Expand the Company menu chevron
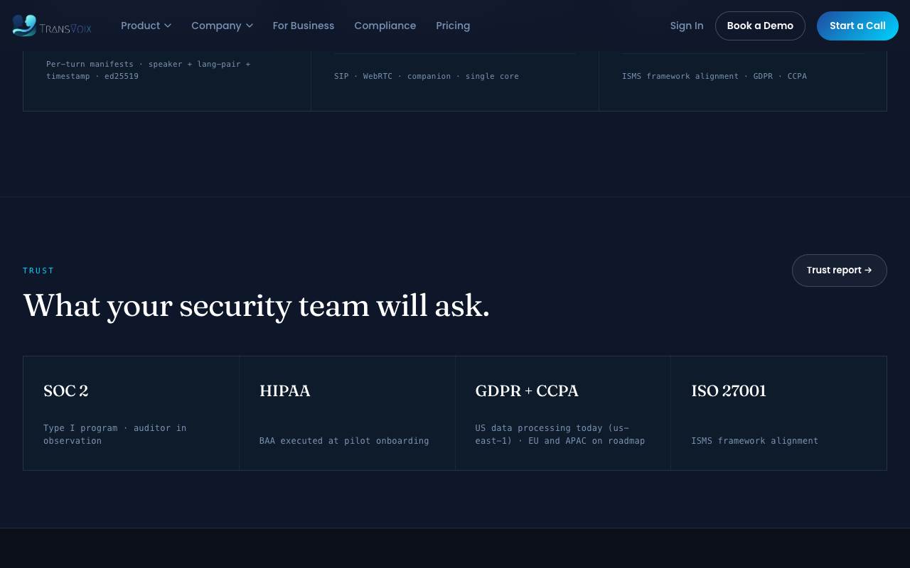The height and width of the screenshot is (568, 910). click(250, 26)
